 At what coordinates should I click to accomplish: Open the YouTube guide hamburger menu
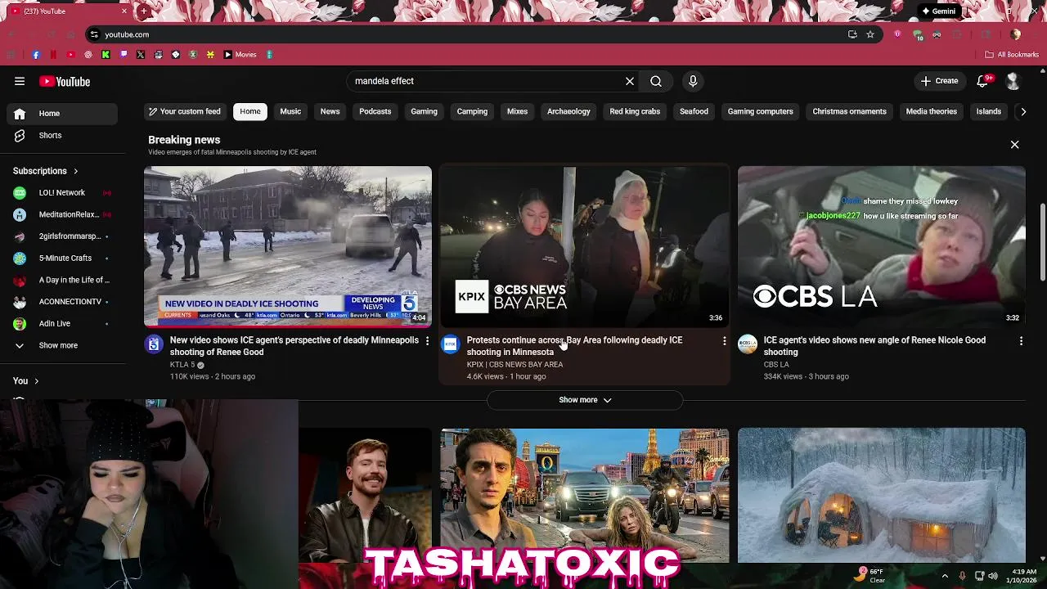tap(20, 81)
